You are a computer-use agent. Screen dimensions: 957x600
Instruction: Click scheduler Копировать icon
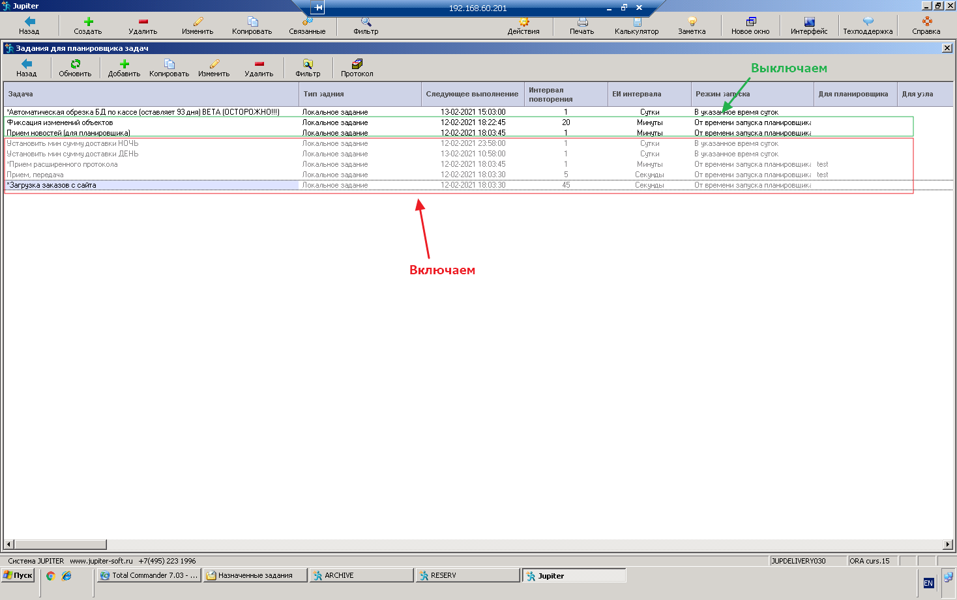tap(169, 64)
